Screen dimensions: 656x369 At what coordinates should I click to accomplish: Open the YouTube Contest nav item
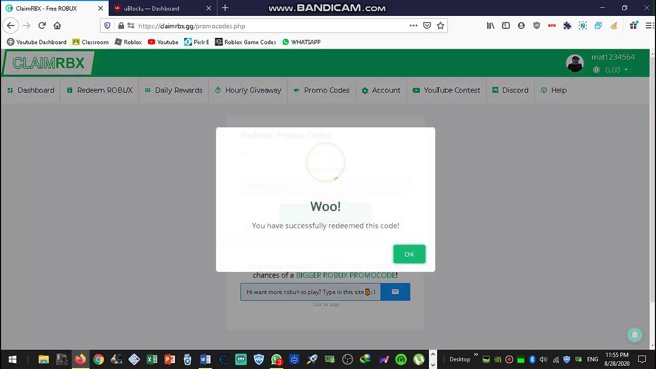(x=446, y=90)
